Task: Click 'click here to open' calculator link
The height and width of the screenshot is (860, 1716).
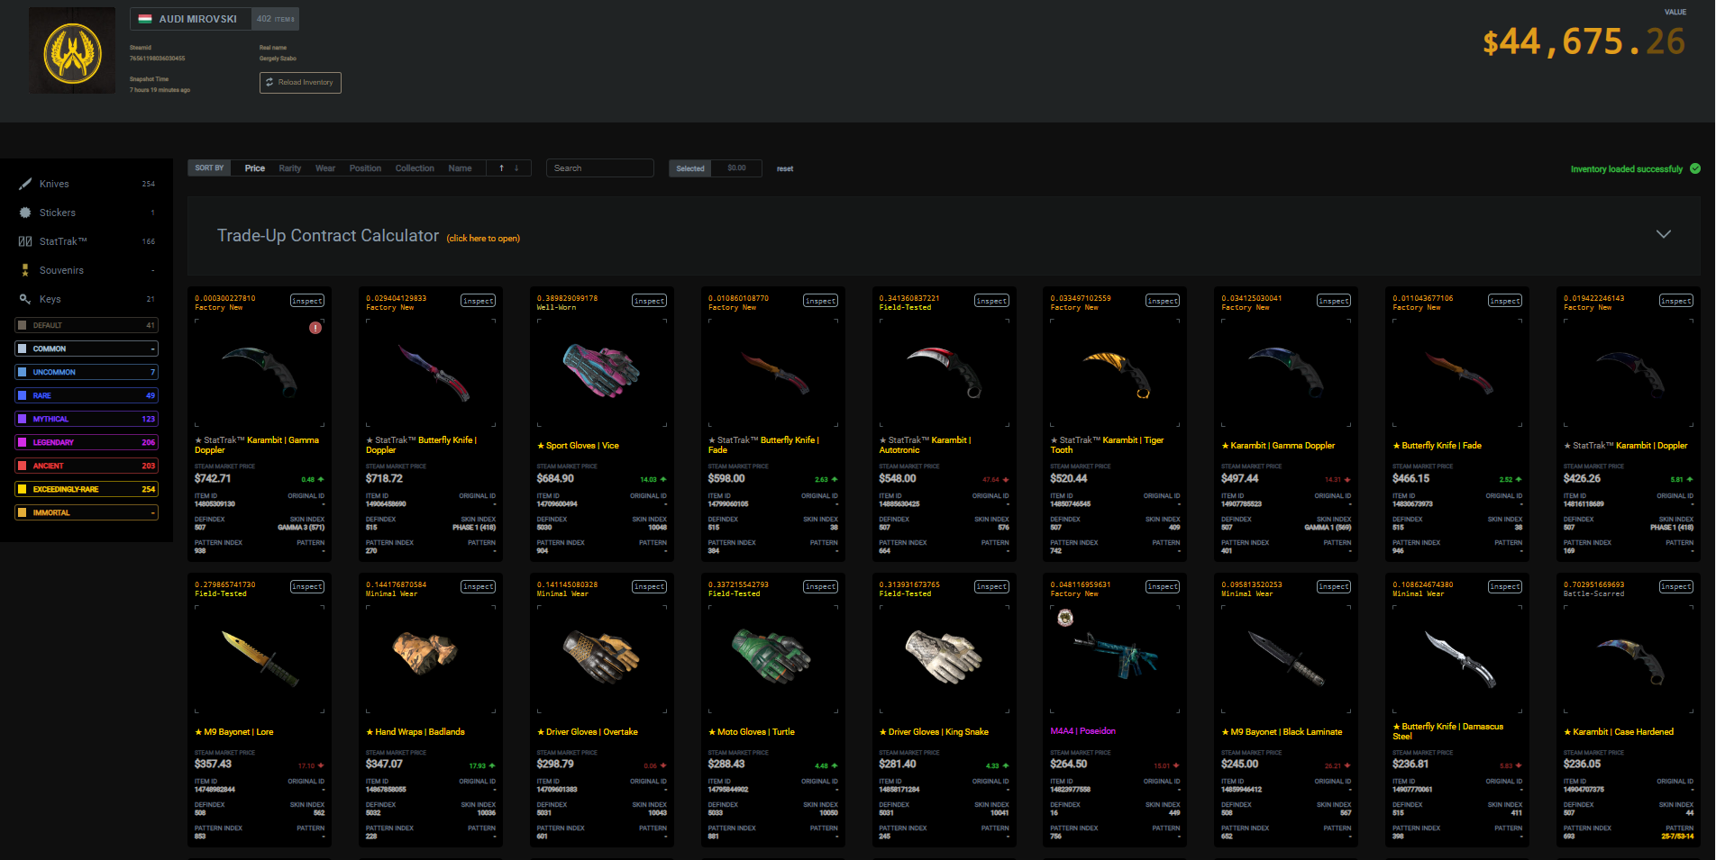Action: pos(483,239)
